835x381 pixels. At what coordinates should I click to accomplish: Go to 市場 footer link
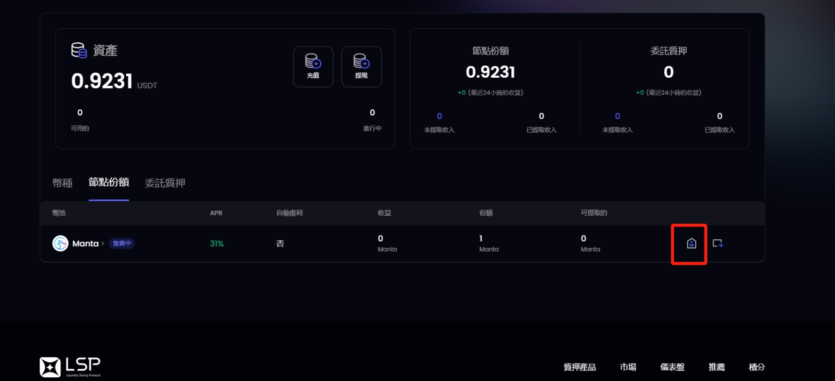(x=628, y=367)
